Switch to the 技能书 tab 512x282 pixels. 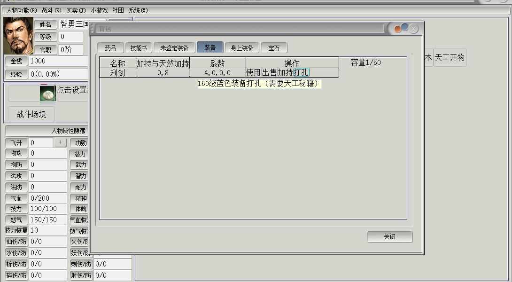point(139,48)
